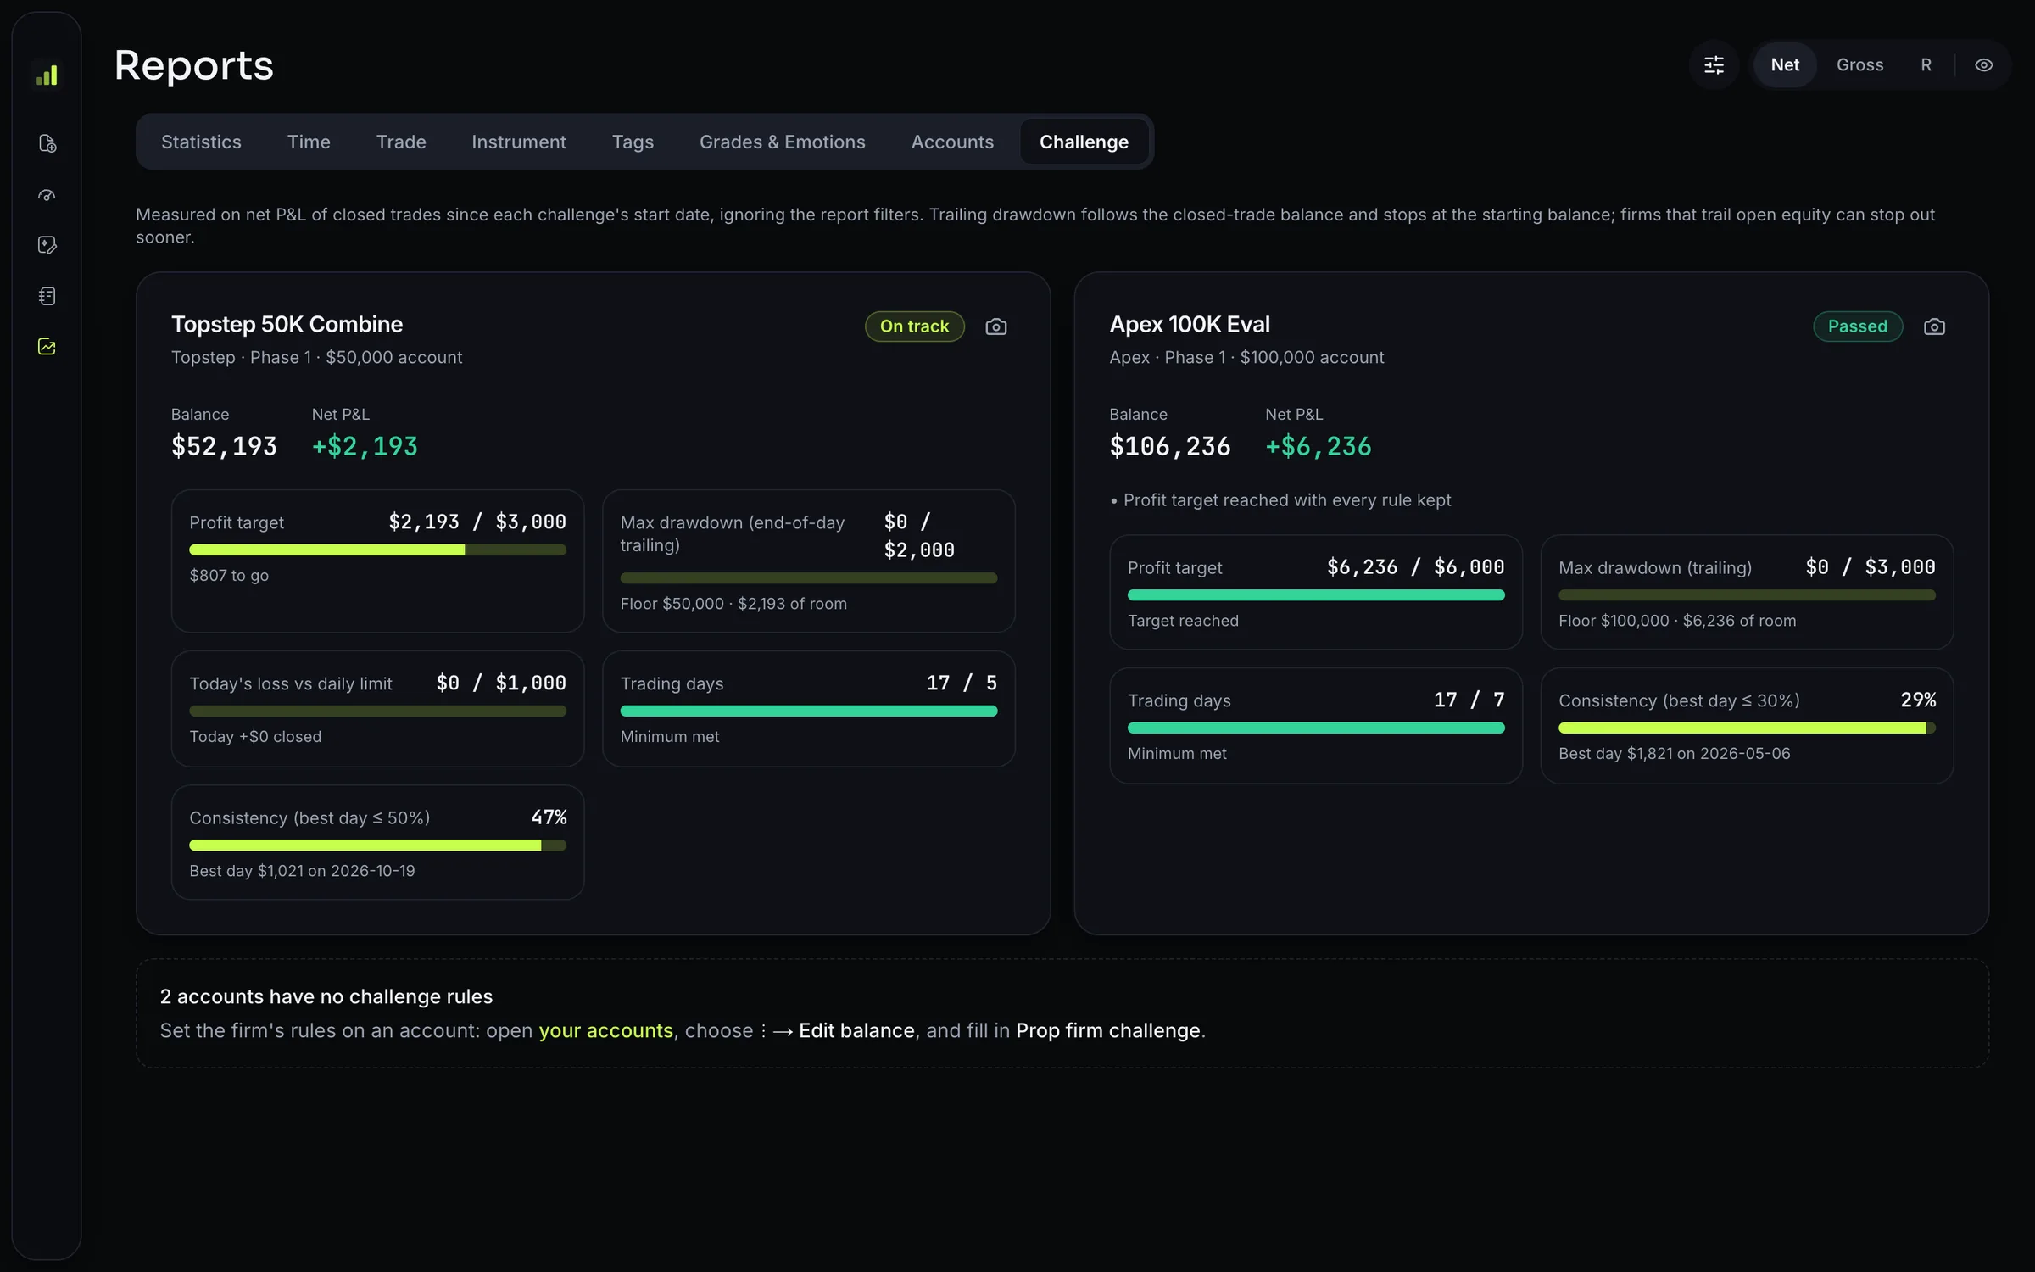Screen dimensions: 2035x1272
Task: Click 'Best day $1,021 on 2026-10-19'
Action: tap(302, 871)
